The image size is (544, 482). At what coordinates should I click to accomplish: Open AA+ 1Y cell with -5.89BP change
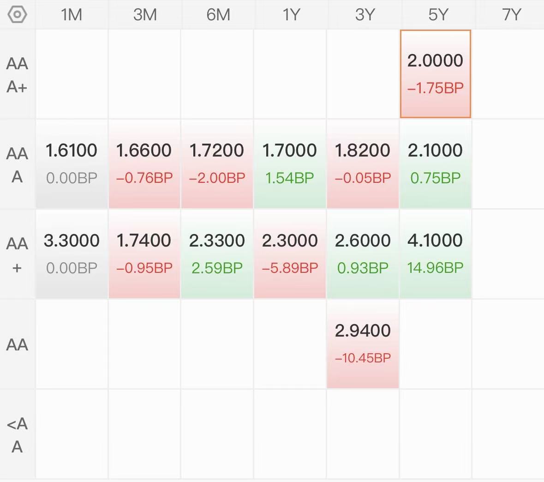290,254
